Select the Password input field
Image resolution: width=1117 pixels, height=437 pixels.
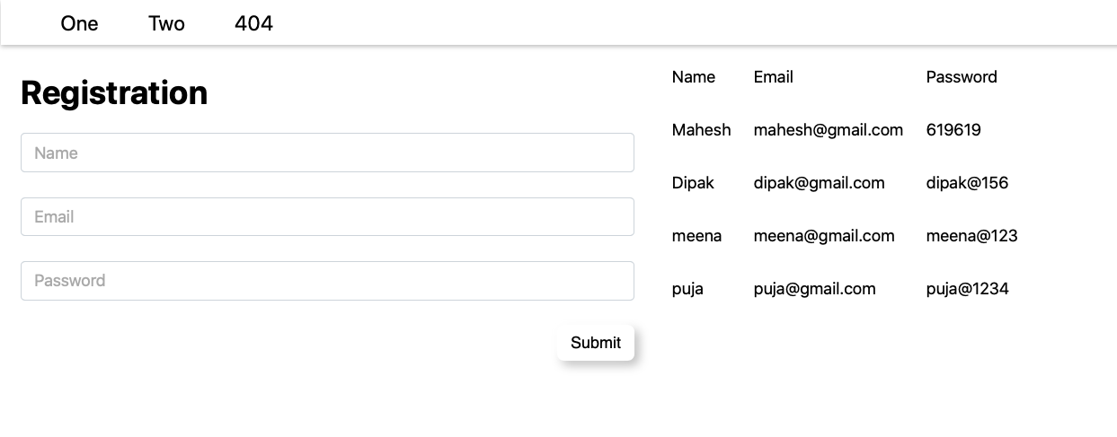point(327,280)
